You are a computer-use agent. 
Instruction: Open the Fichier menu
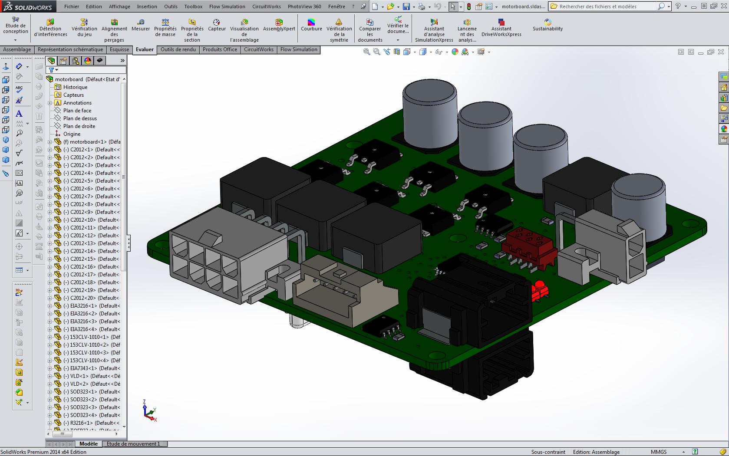(x=71, y=6)
